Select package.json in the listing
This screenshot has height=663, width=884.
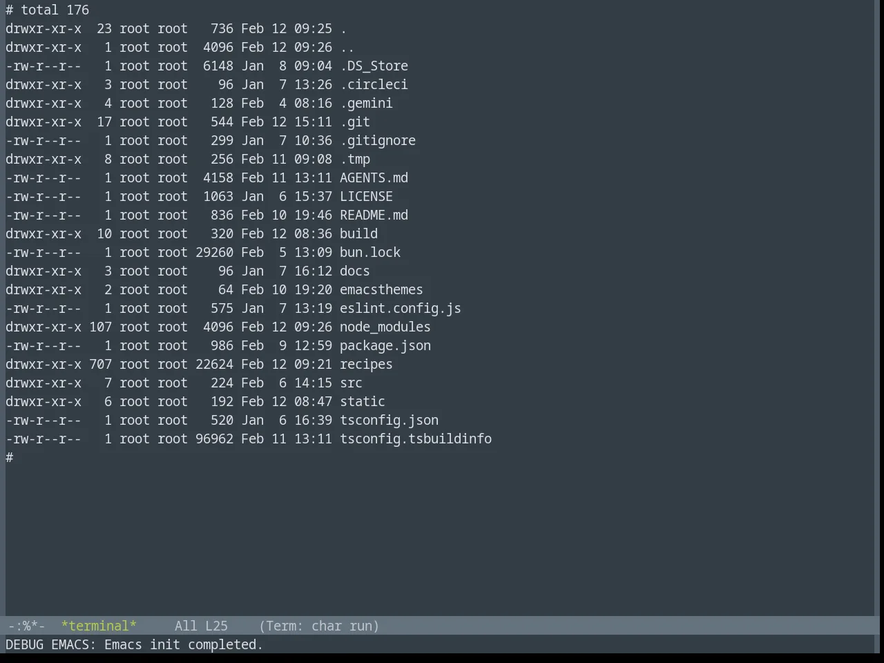pos(385,345)
